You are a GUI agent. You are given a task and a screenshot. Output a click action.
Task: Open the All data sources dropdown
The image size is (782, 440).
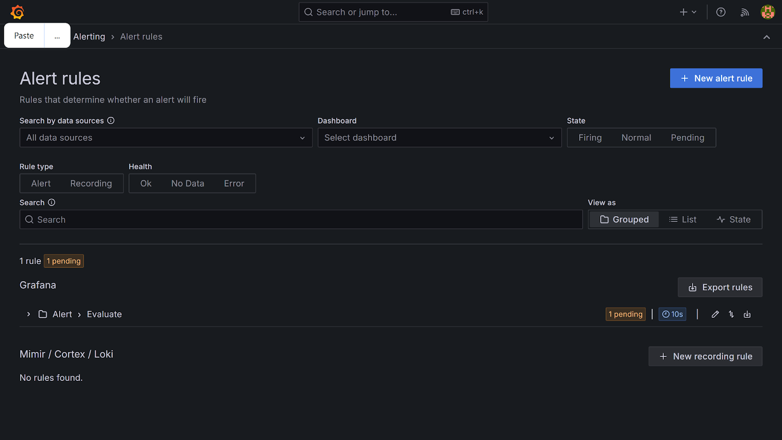[166, 138]
